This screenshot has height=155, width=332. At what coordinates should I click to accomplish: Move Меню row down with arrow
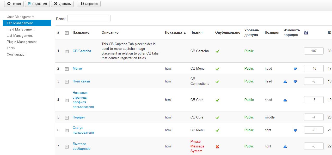pos(295,69)
